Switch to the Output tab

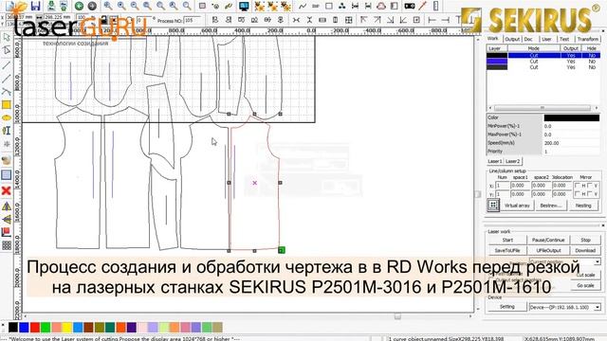tap(512, 39)
